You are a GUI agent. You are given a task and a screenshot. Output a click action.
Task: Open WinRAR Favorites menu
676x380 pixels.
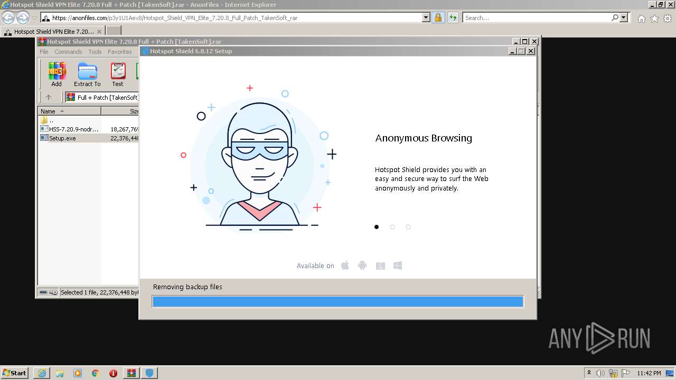[x=120, y=52]
